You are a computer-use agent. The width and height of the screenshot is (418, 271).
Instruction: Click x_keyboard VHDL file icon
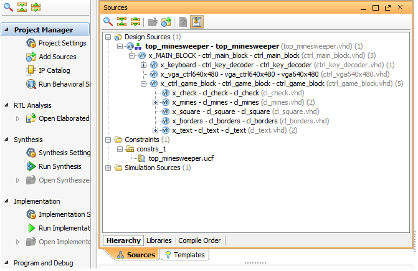click(154, 65)
